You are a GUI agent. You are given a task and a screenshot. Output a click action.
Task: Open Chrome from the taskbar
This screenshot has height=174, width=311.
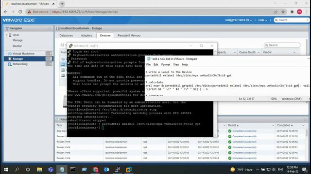click(95, 170)
